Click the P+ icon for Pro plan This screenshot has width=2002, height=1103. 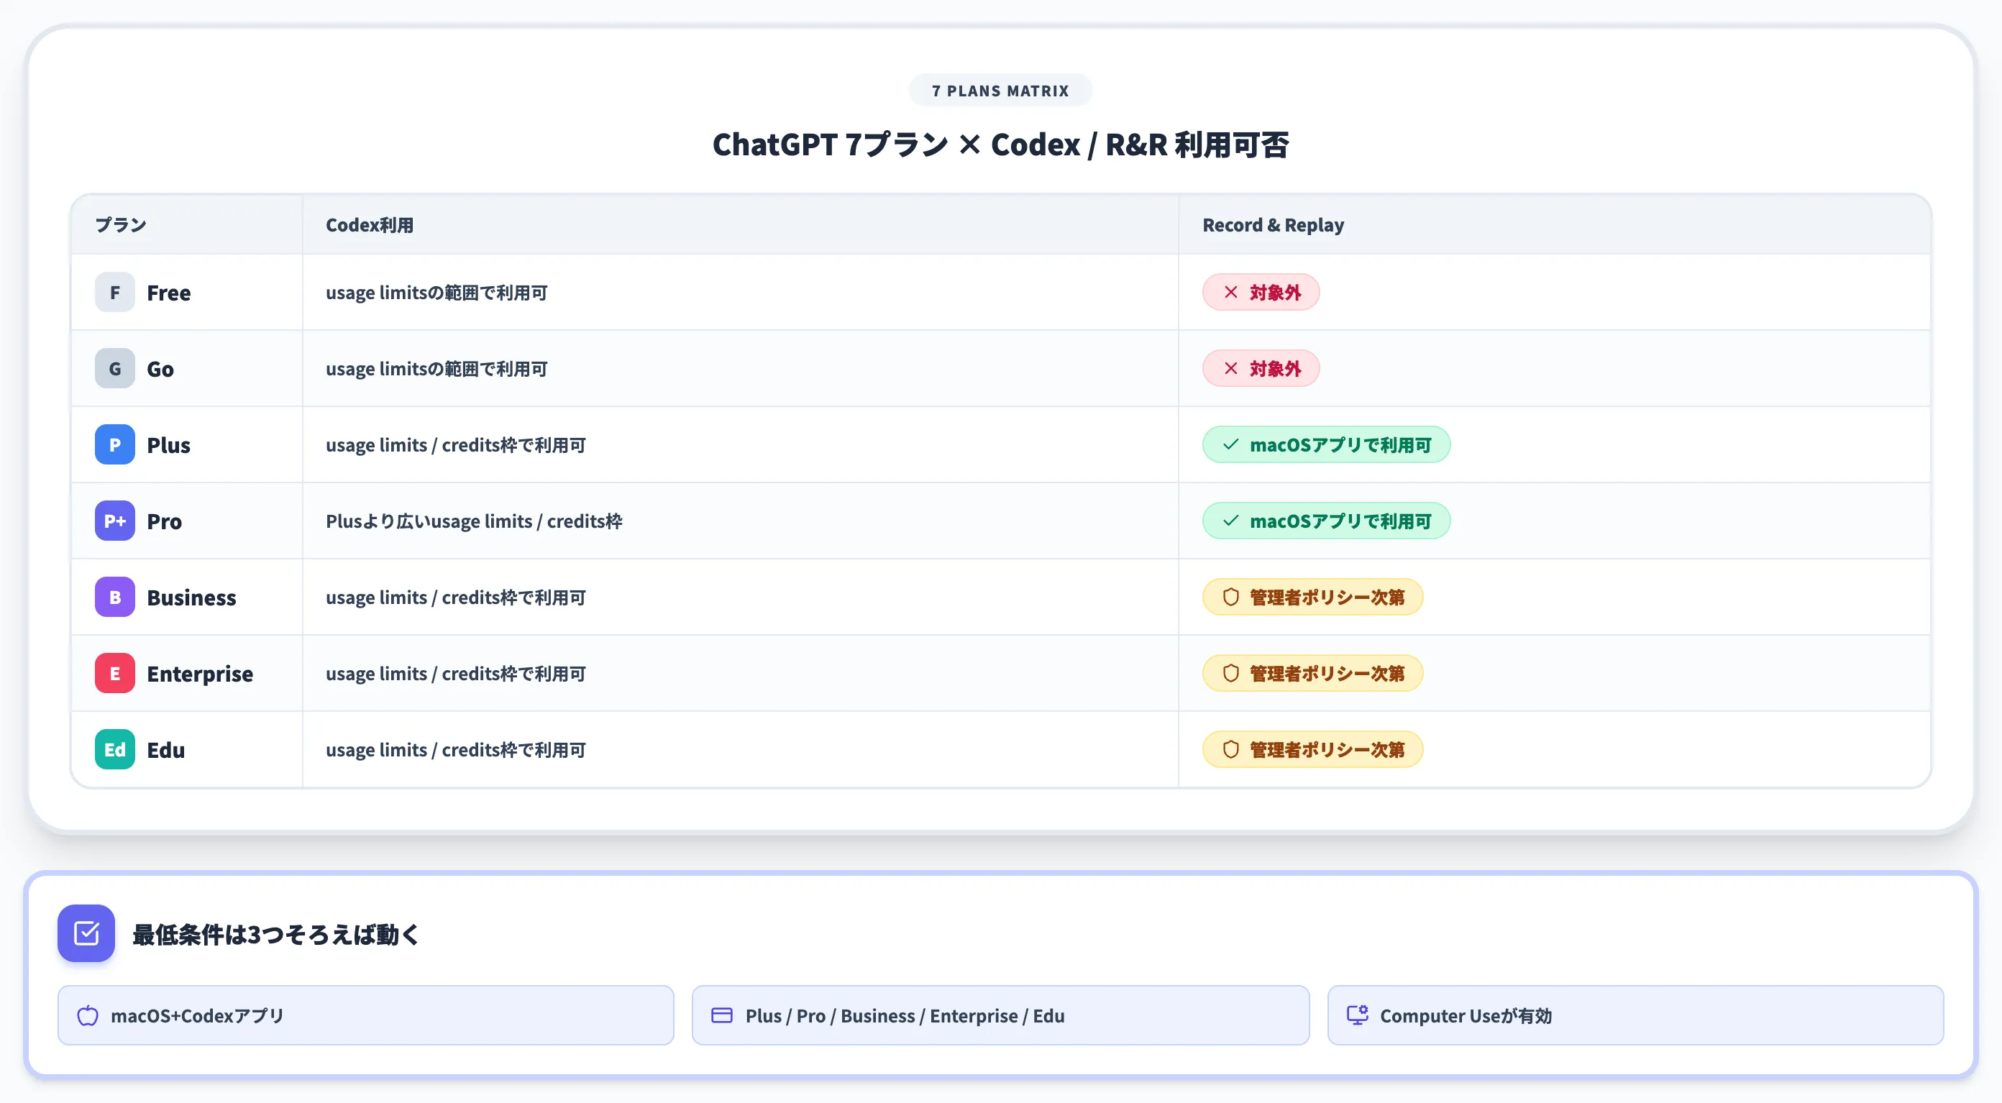(115, 521)
